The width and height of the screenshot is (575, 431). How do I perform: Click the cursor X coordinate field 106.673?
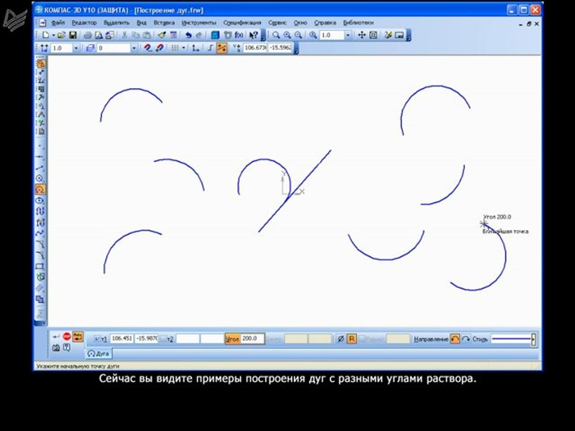(255, 48)
